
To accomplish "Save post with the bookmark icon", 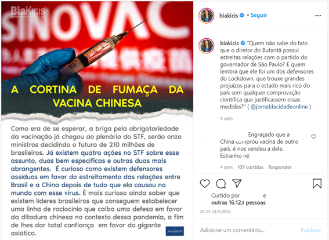I will click(x=317, y=183).
